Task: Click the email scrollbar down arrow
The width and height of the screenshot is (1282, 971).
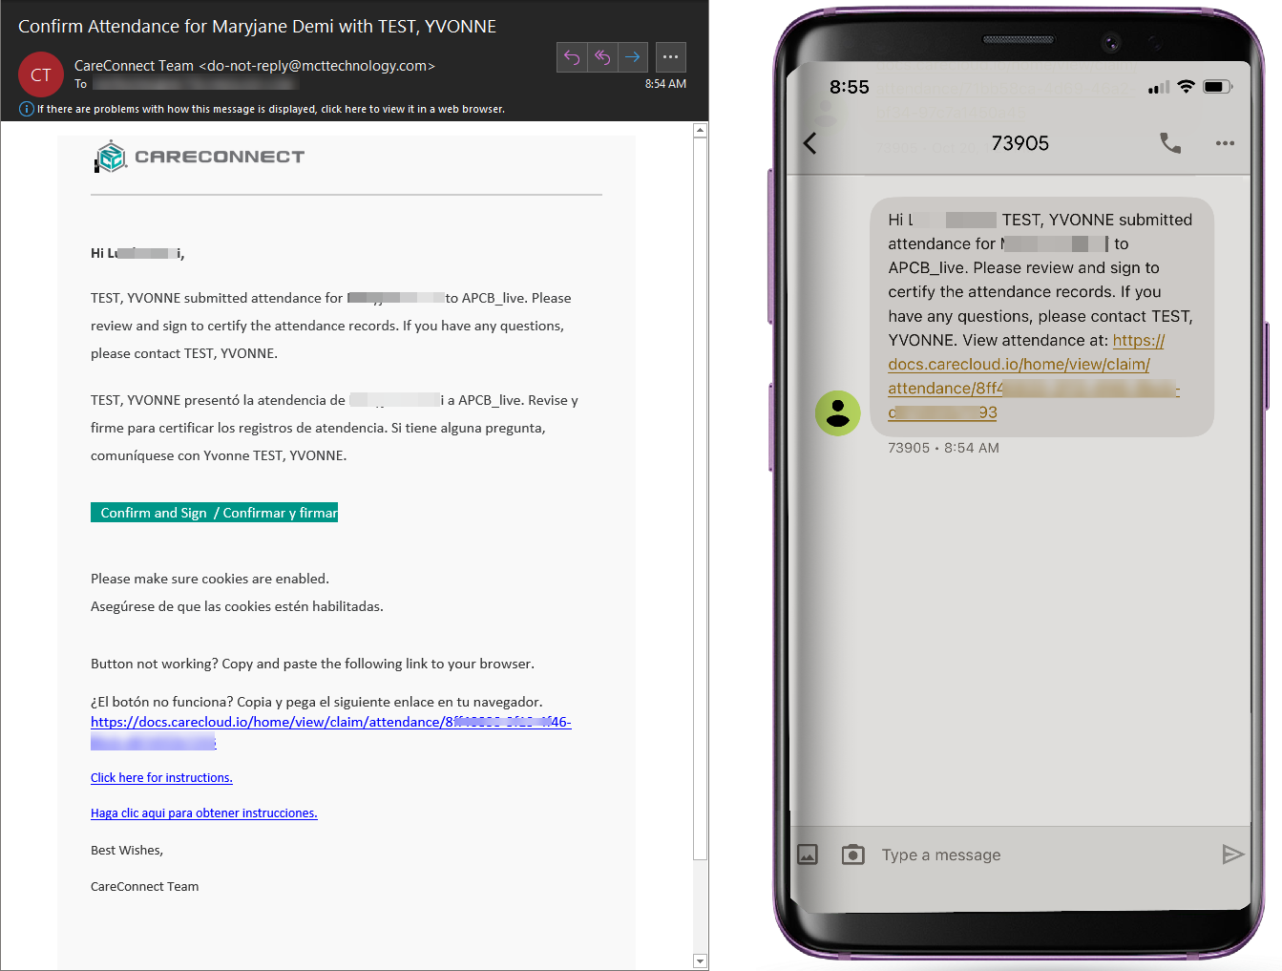Action: click(x=701, y=961)
